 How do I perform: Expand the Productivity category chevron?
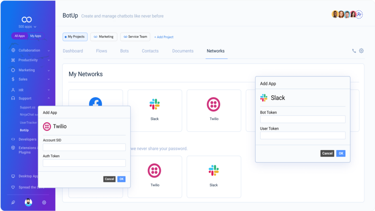tap(48, 60)
